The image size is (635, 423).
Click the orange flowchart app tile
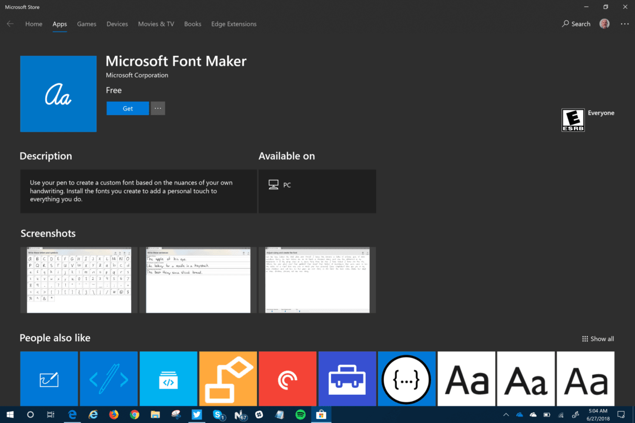[x=228, y=378]
